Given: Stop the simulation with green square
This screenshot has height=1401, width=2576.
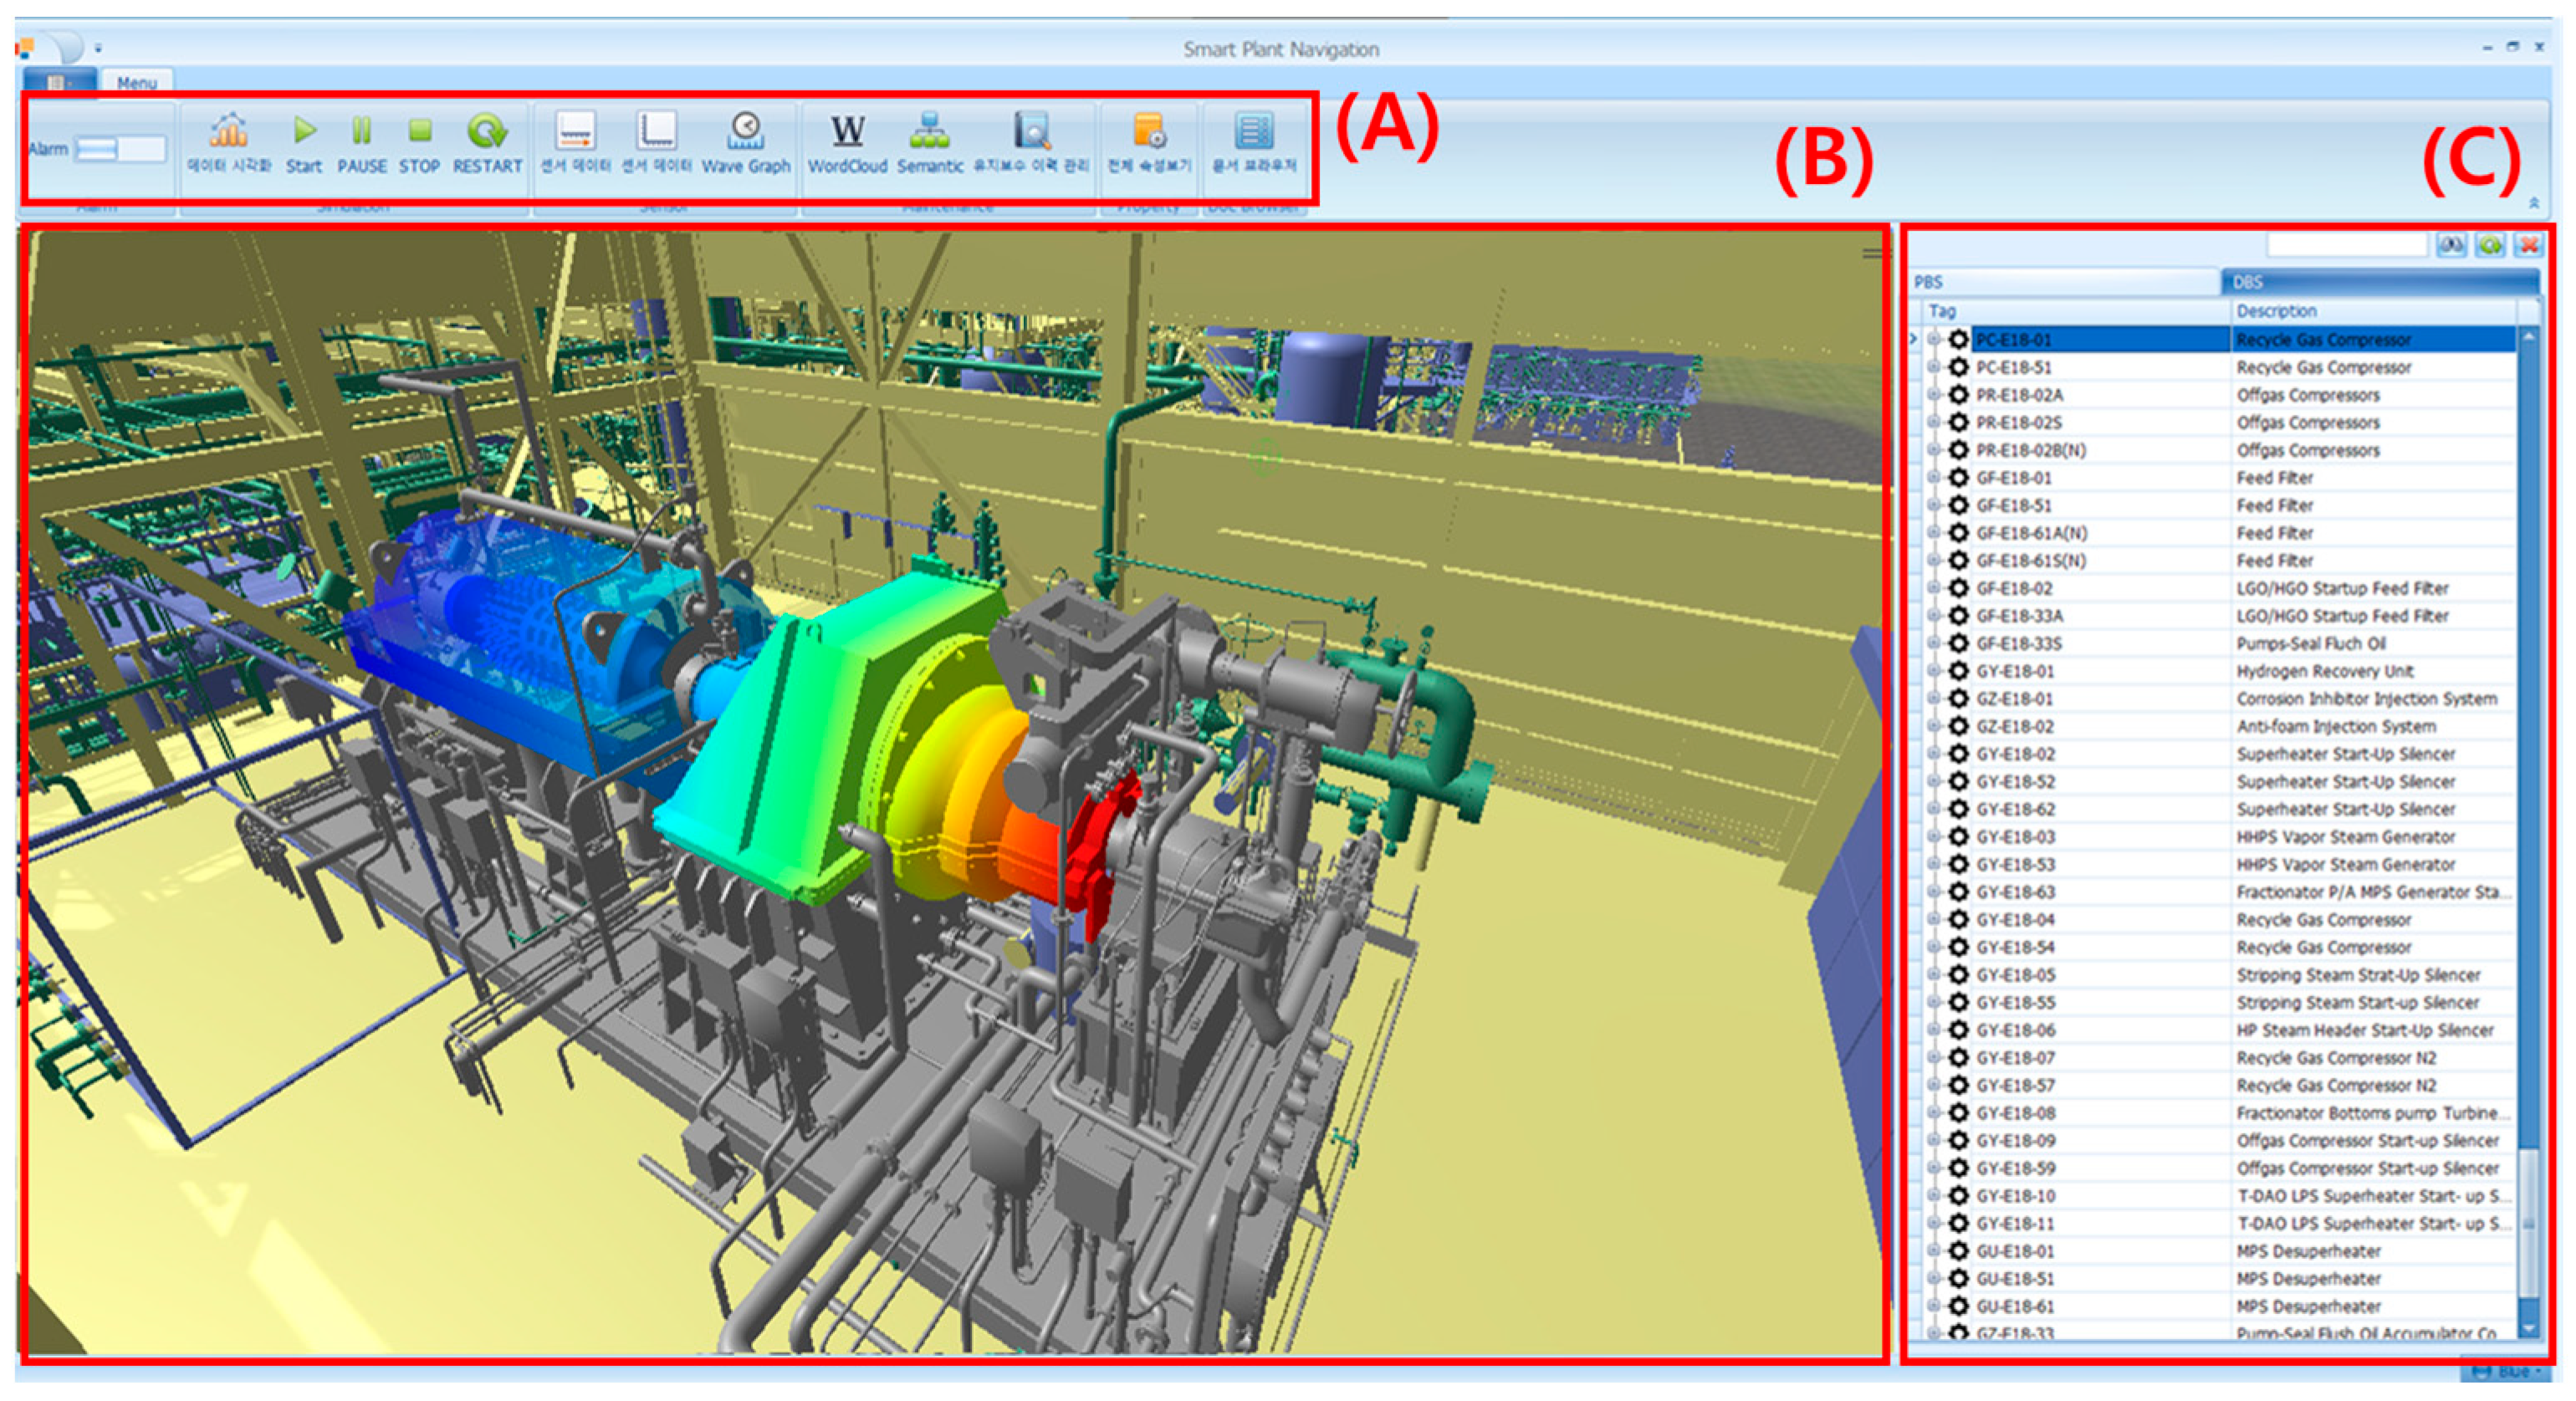Looking at the screenshot, I should [x=420, y=131].
